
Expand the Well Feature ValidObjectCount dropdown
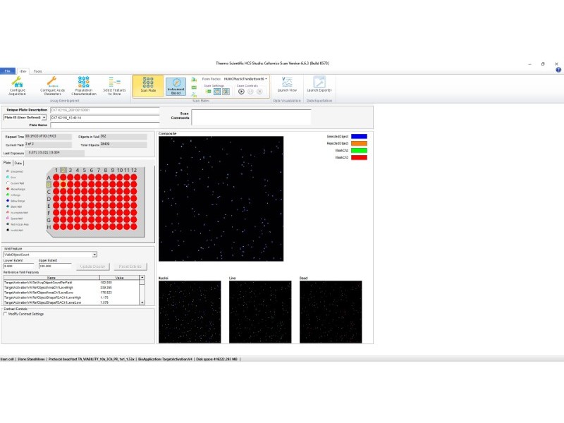(x=95, y=255)
